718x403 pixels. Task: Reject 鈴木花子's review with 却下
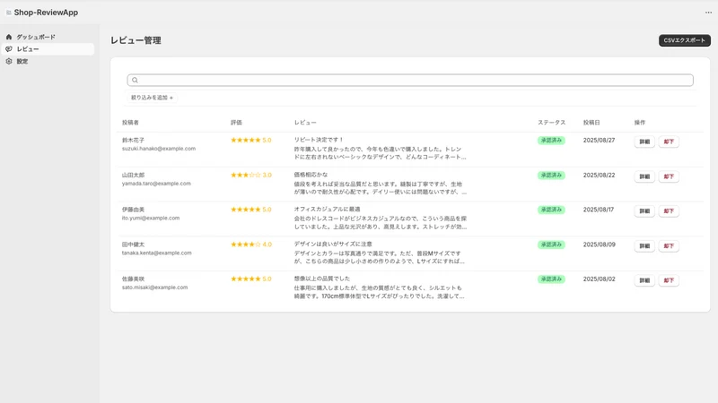click(669, 141)
